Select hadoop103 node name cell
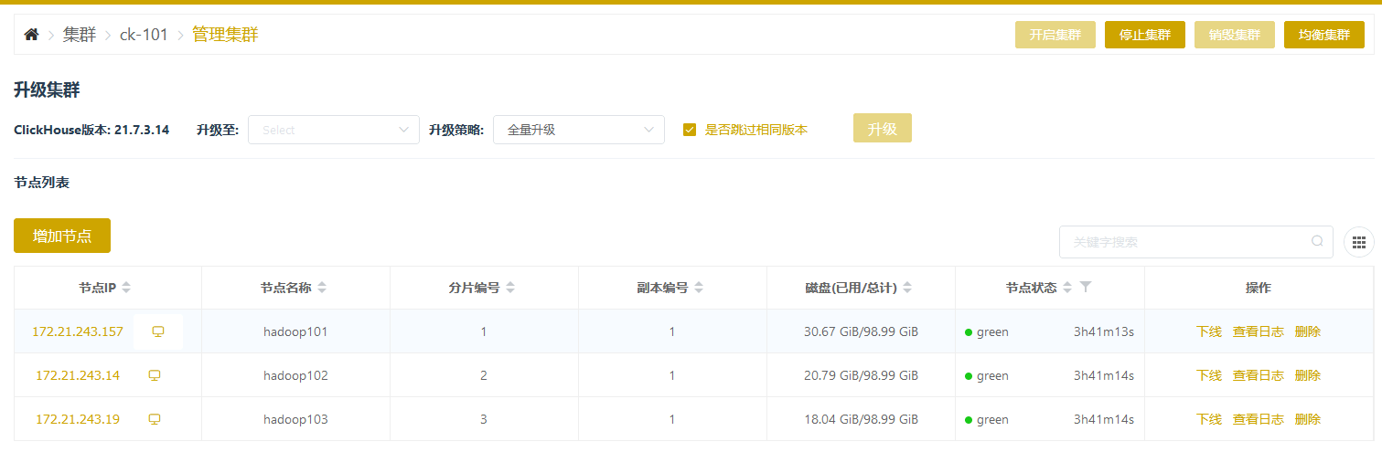1382x452 pixels. point(295,419)
